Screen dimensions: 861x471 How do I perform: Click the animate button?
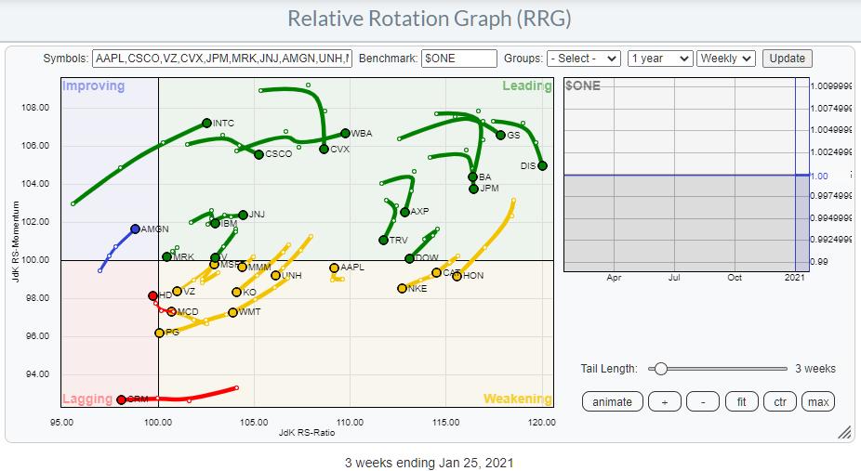(x=612, y=401)
